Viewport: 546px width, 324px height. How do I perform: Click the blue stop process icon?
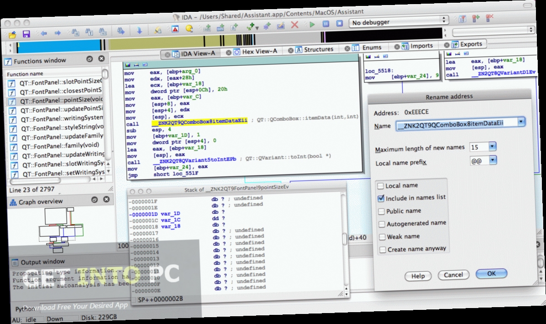click(340, 23)
